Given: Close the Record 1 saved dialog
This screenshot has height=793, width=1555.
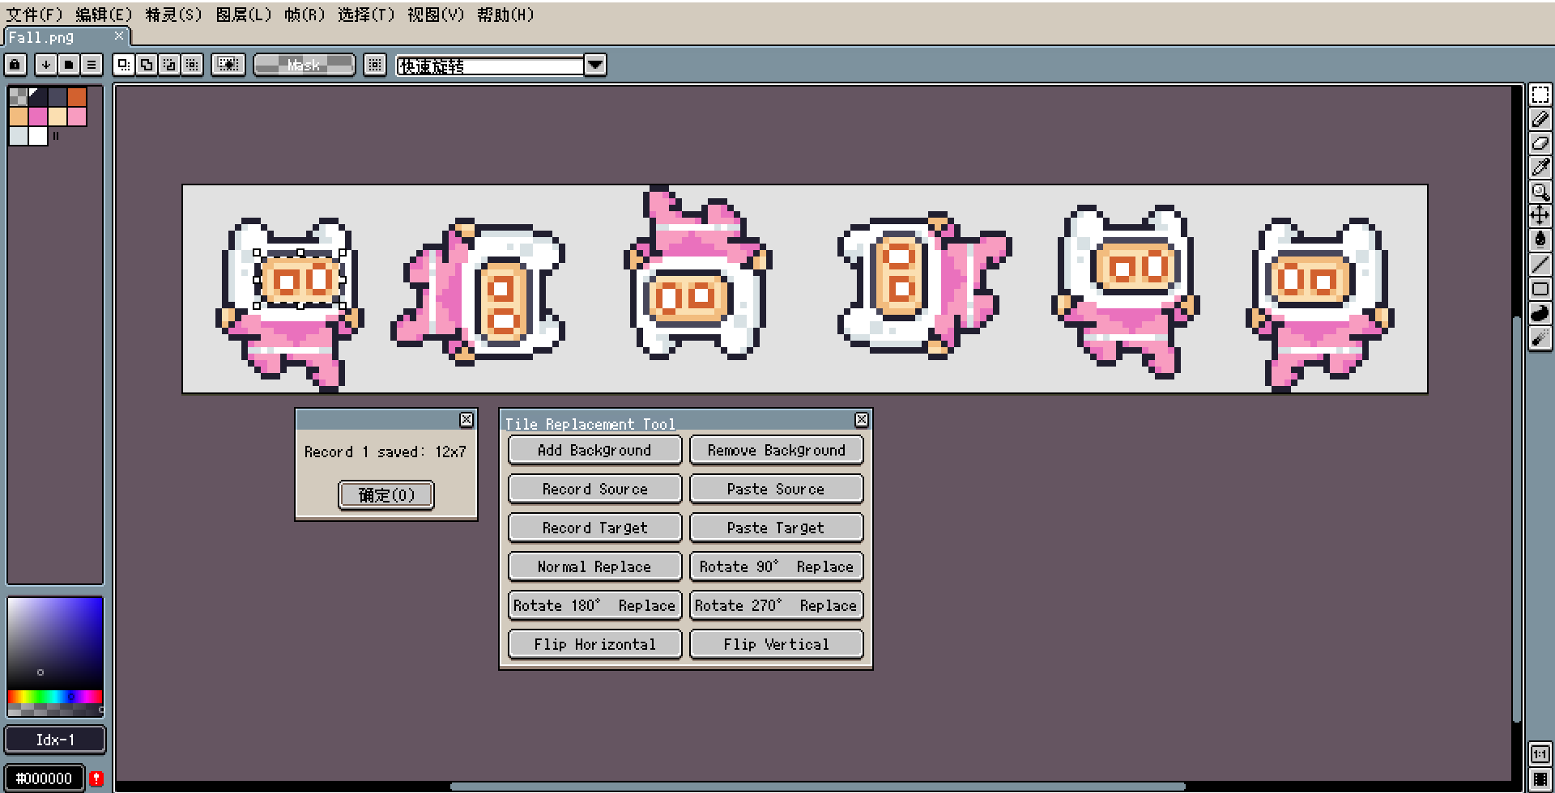Looking at the screenshot, I should tap(466, 419).
